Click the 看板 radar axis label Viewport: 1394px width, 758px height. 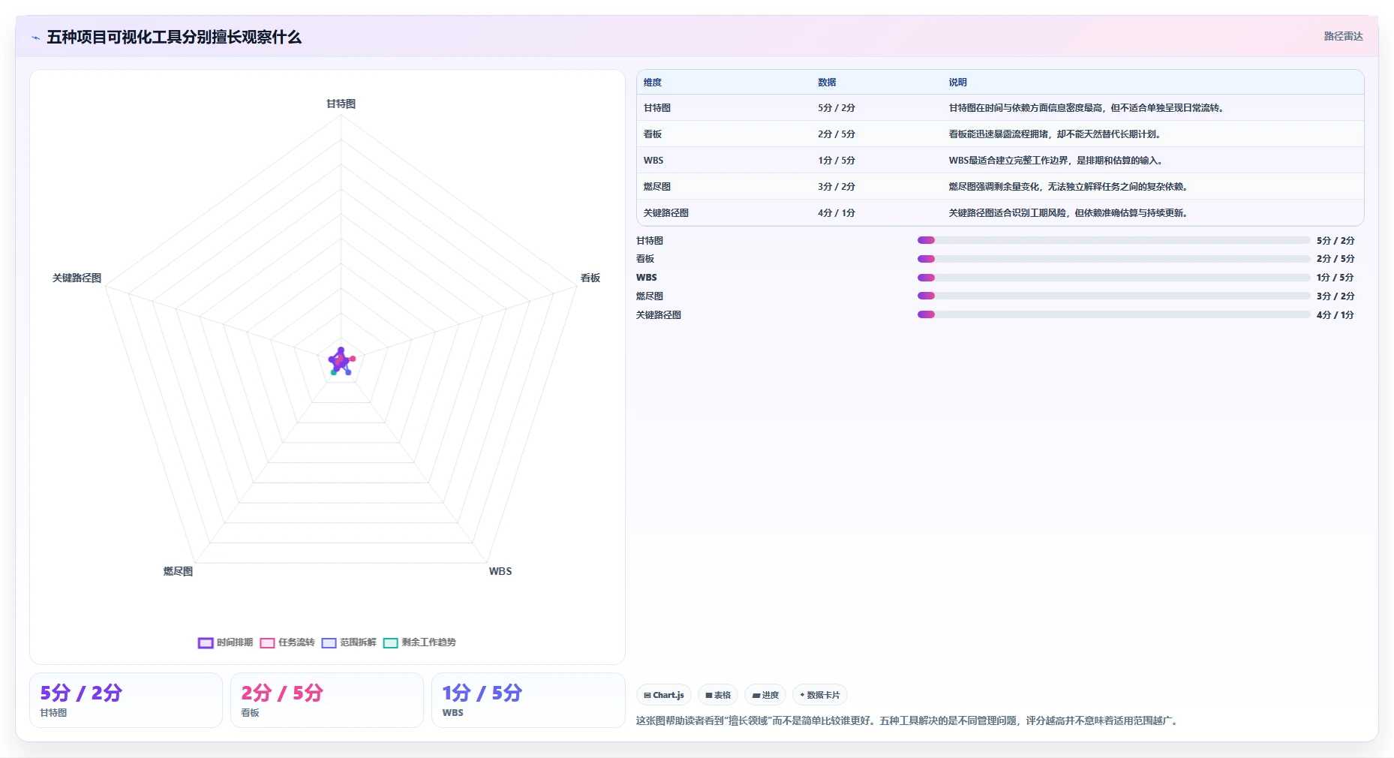[590, 278]
